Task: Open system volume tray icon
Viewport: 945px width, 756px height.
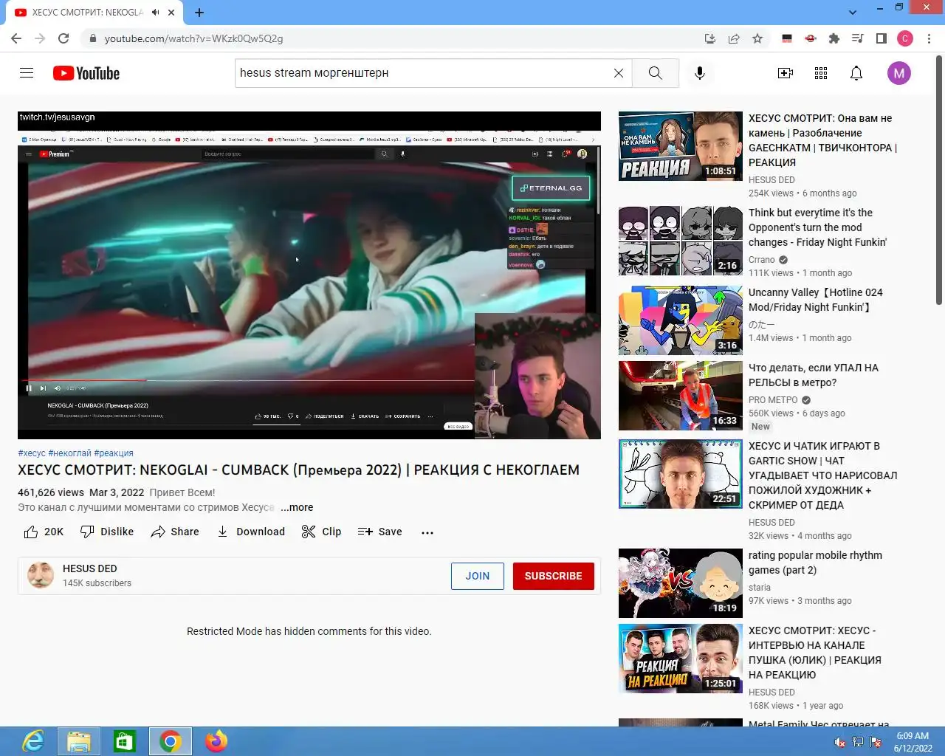Action: tap(839, 742)
